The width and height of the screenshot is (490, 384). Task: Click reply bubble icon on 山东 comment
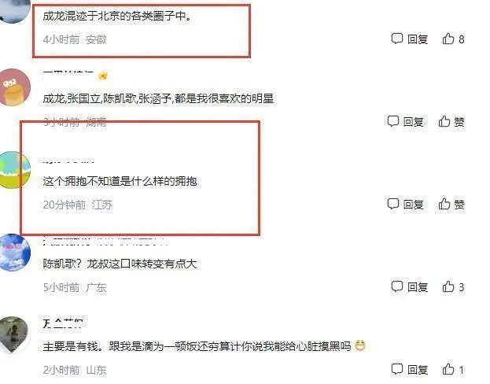pos(397,369)
